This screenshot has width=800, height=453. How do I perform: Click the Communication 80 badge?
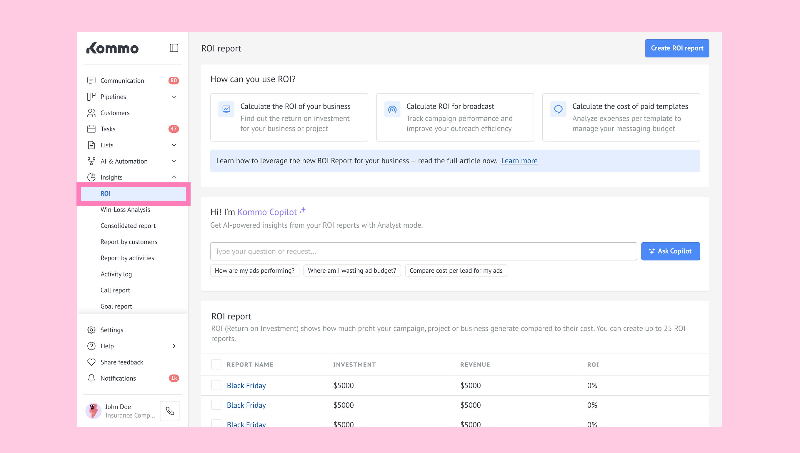[x=174, y=81]
